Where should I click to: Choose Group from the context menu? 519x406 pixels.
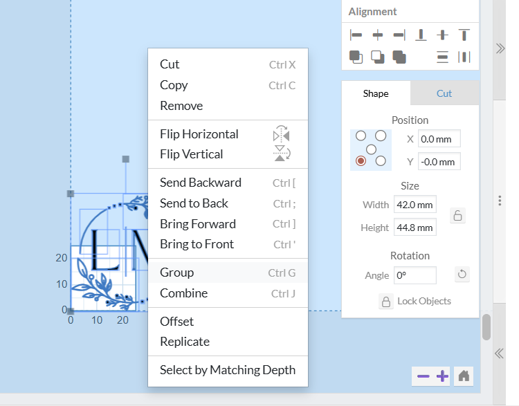(x=176, y=273)
